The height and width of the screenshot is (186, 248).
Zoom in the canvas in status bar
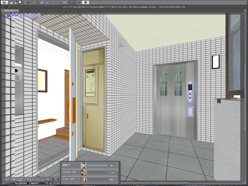coord(24,183)
